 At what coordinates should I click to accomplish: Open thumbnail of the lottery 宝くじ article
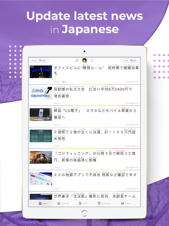click(x=41, y=136)
